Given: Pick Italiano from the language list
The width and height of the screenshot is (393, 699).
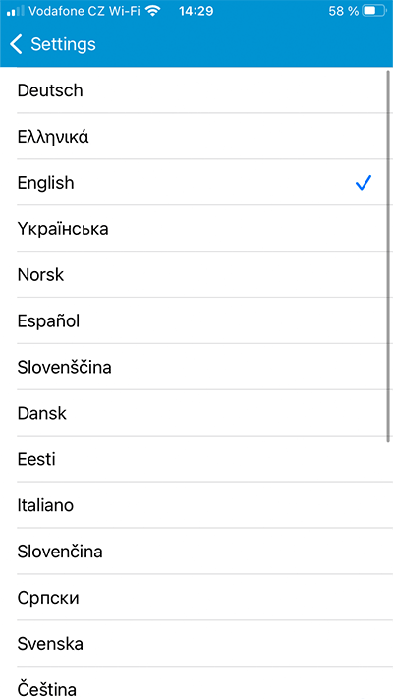Looking at the screenshot, I should coord(196,505).
